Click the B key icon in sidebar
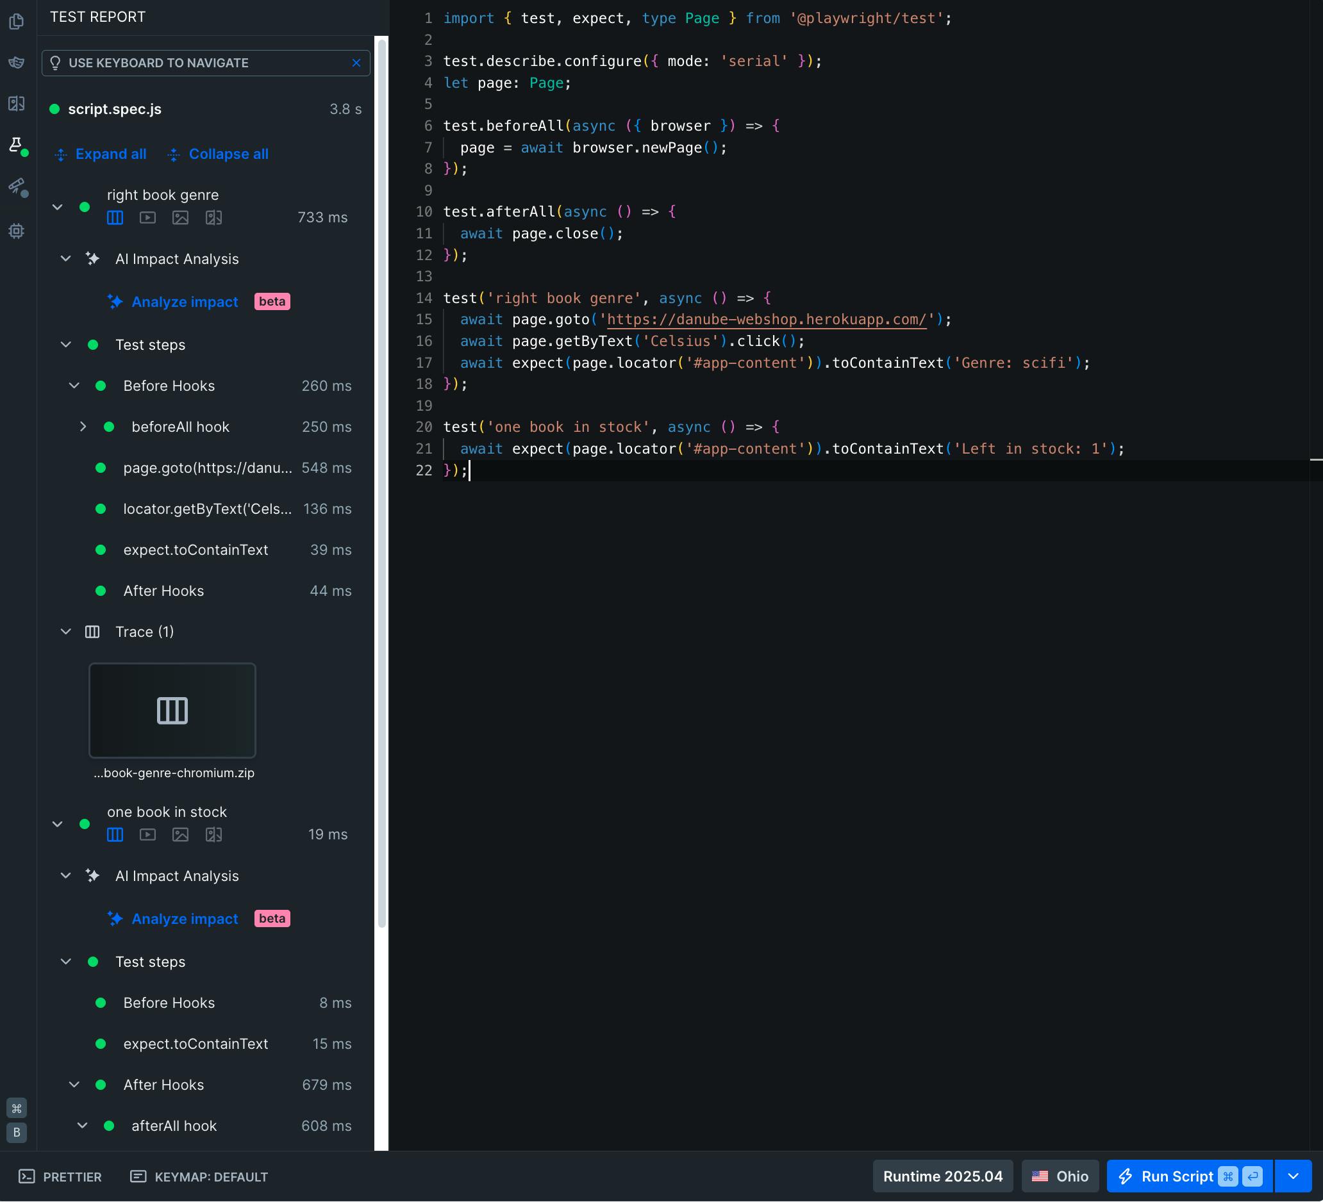The height and width of the screenshot is (1202, 1323). pos(17,1132)
